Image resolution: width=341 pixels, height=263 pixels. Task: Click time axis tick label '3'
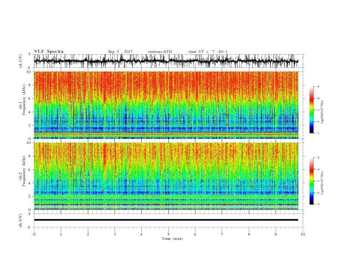(x=115, y=234)
